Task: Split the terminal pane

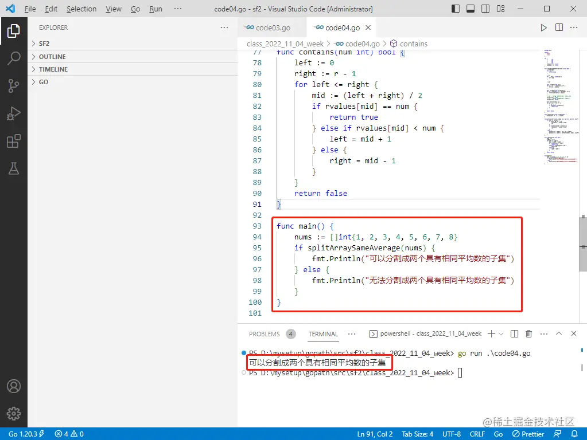Action: click(x=514, y=333)
